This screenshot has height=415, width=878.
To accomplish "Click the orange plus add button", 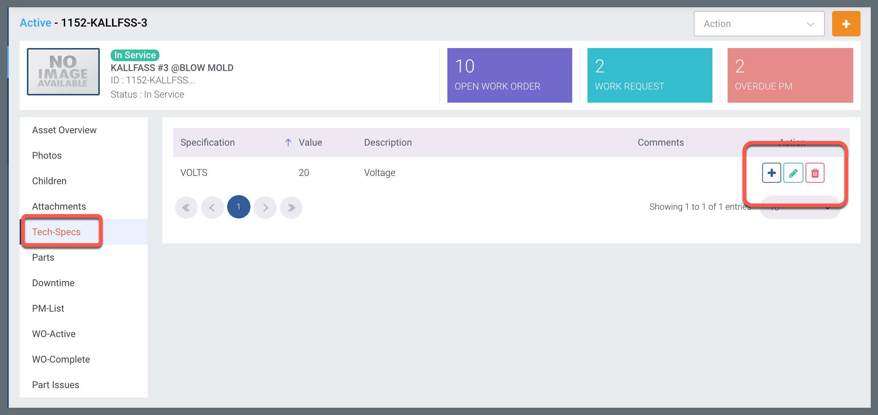I will point(846,24).
